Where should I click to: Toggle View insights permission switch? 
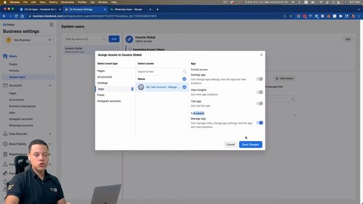tap(260, 92)
